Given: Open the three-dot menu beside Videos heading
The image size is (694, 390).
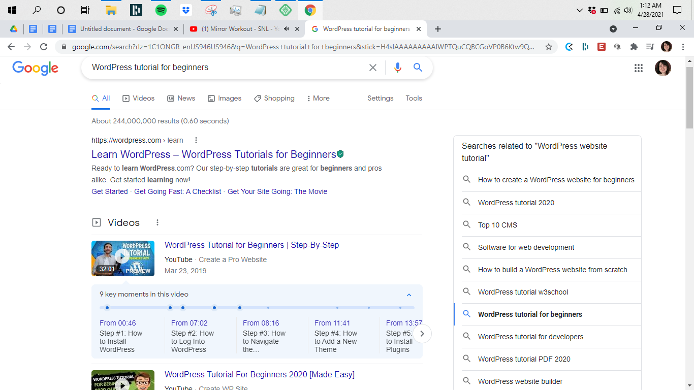Looking at the screenshot, I should (157, 222).
